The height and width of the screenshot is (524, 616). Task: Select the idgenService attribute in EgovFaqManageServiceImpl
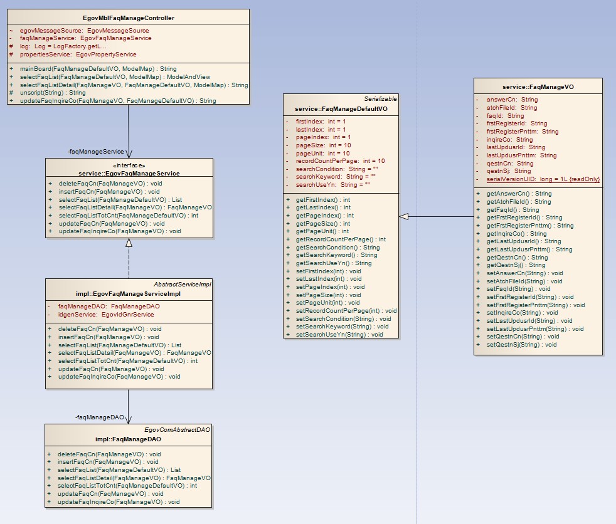(105, 314)
